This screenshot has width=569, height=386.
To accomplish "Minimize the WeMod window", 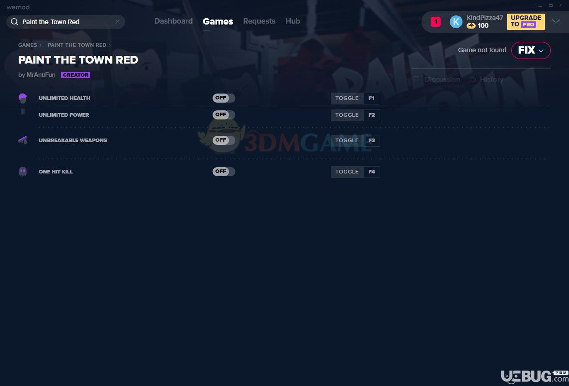I will coord(540,5).
